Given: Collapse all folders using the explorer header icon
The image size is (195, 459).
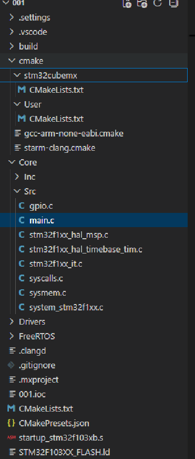Looking at the screenshot, I should [173, 3].
